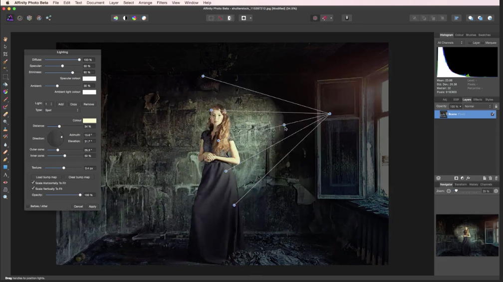Open the Arrange menu
Viewport: 503px width, 282px height.
145,2
